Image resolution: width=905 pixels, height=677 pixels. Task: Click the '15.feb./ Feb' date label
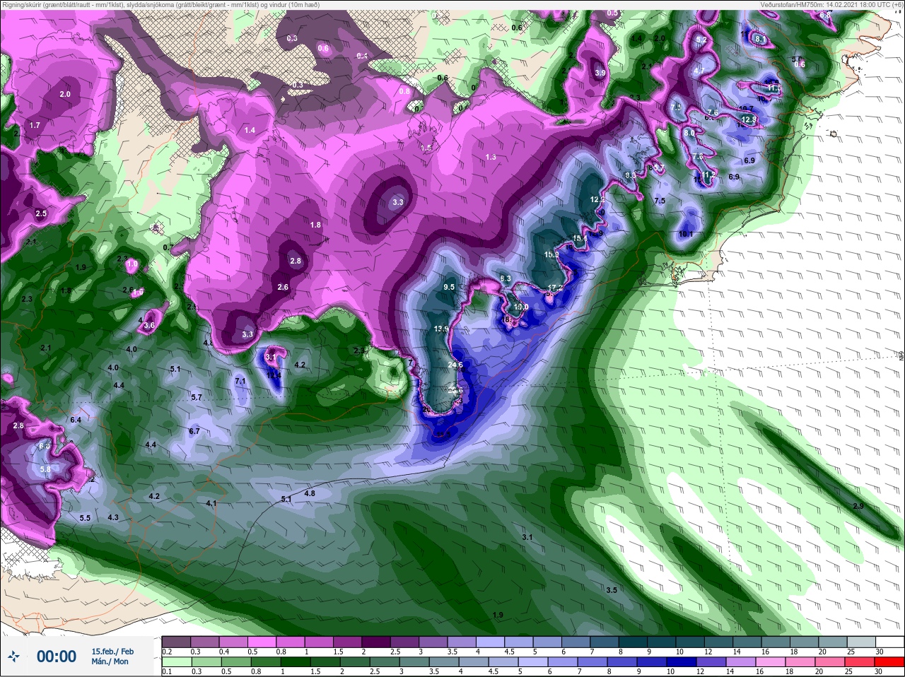[x=112, y=652]
